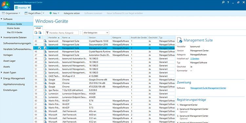Uncheck the selected Management Center row checkbox

[40, 48]
